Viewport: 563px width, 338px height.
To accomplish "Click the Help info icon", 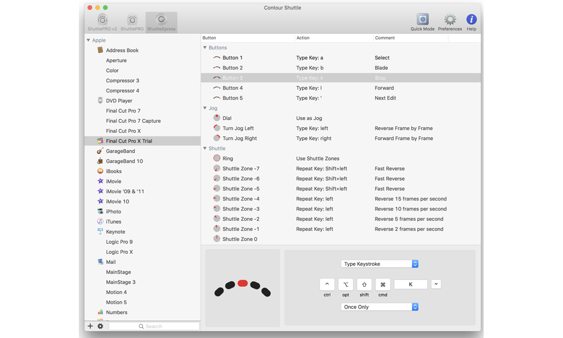I will click(471, 21).
